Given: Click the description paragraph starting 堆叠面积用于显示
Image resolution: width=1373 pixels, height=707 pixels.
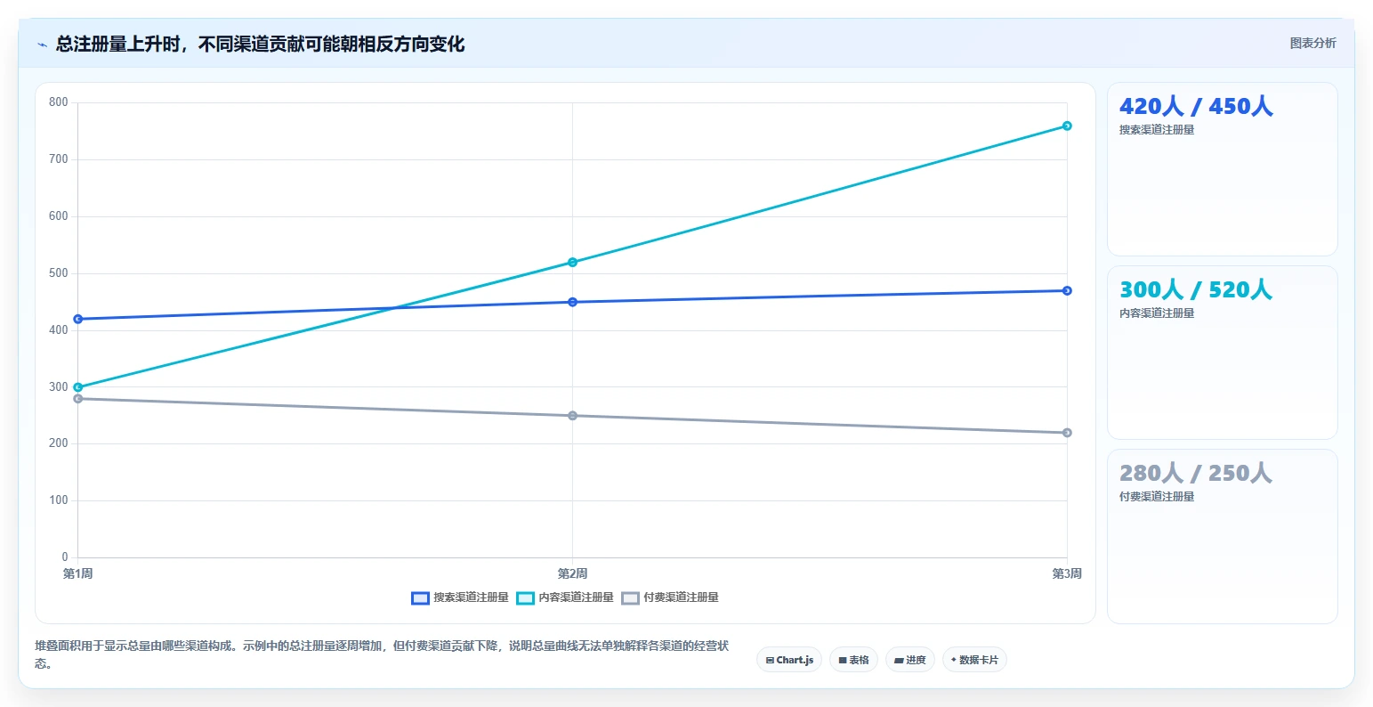Looking at the screenshot, I should 383,654.
